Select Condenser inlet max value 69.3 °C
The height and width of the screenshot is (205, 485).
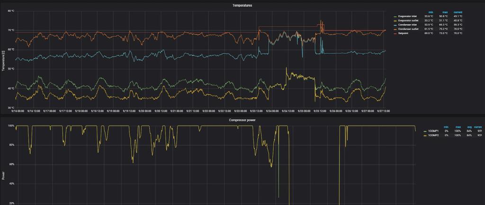[x=443, y=25]
